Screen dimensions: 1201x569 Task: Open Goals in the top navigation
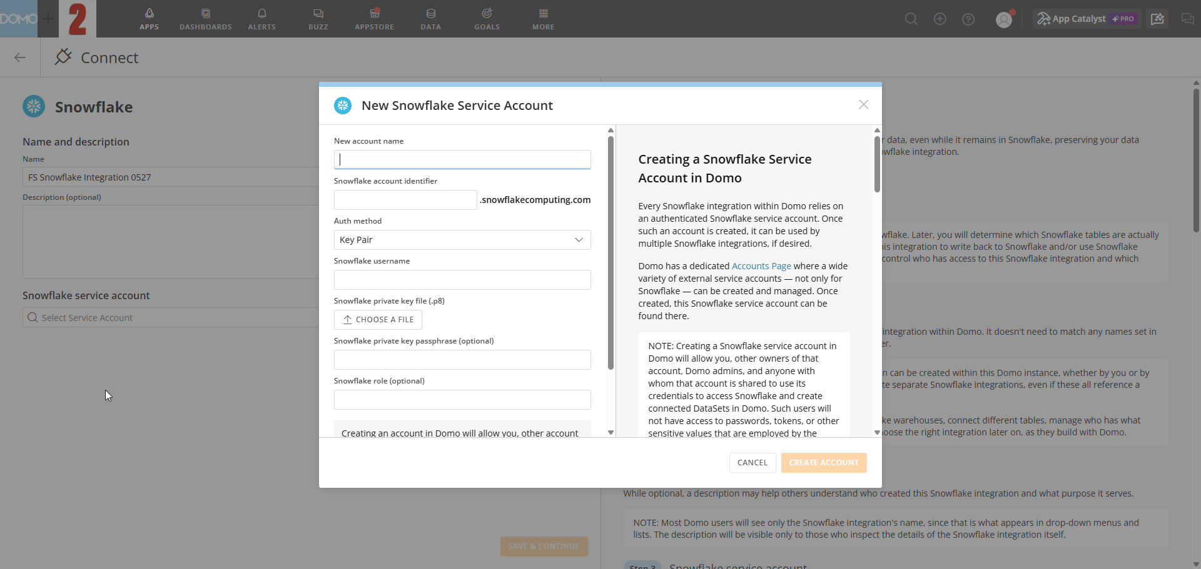[487, 19]
